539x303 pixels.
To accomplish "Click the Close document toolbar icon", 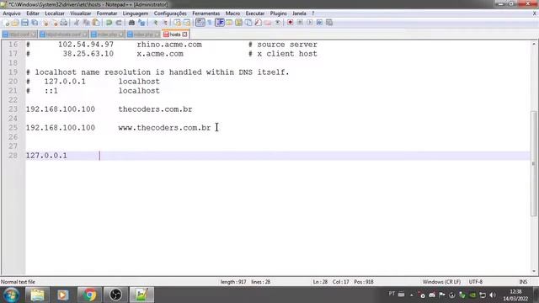I will click(x=45, y=23).
